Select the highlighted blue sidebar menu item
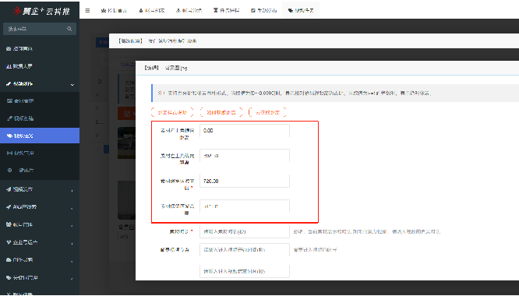Viewport: 519px width, 296px height. click(40, 136)
